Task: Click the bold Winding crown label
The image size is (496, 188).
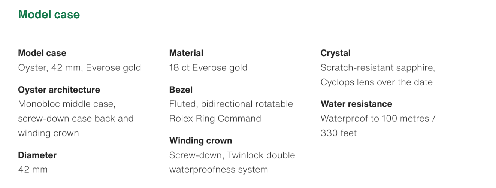Action: [200, 141]
